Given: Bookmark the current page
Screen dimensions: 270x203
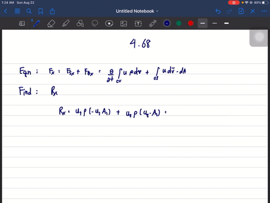Looking at the screenshot, I should point(40,11).
